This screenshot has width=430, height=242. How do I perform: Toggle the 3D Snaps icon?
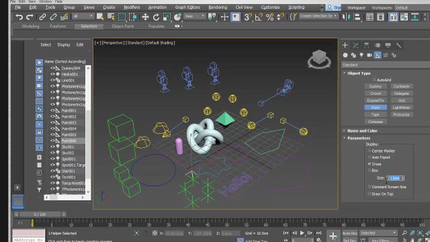point(248,17)
